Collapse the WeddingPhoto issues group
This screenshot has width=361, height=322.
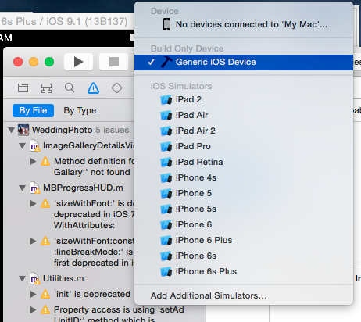tap(11, 130)
